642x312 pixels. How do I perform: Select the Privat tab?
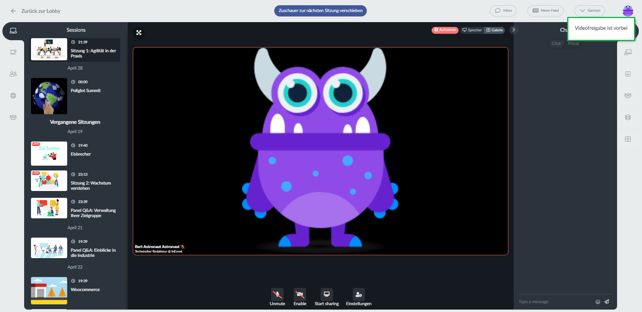(574, 43)
